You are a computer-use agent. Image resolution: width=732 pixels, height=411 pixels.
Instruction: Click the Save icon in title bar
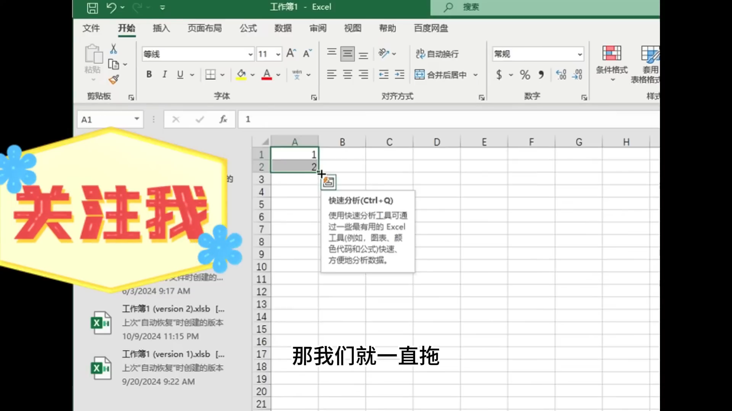92,8
